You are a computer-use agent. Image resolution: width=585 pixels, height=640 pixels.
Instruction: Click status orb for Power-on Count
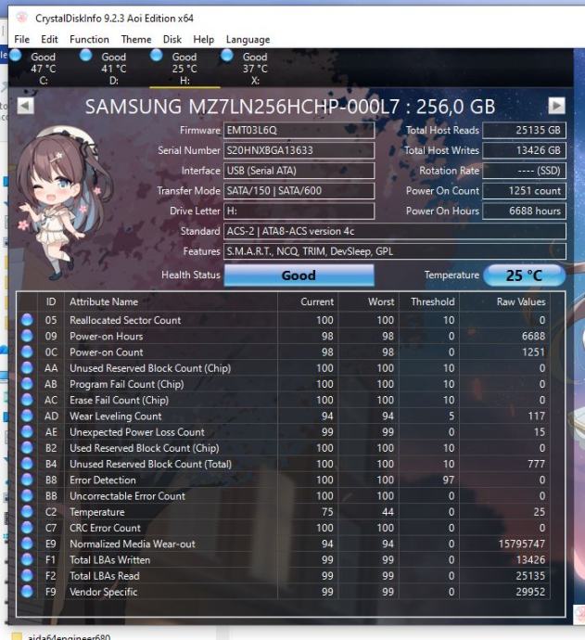pos(27,352)
